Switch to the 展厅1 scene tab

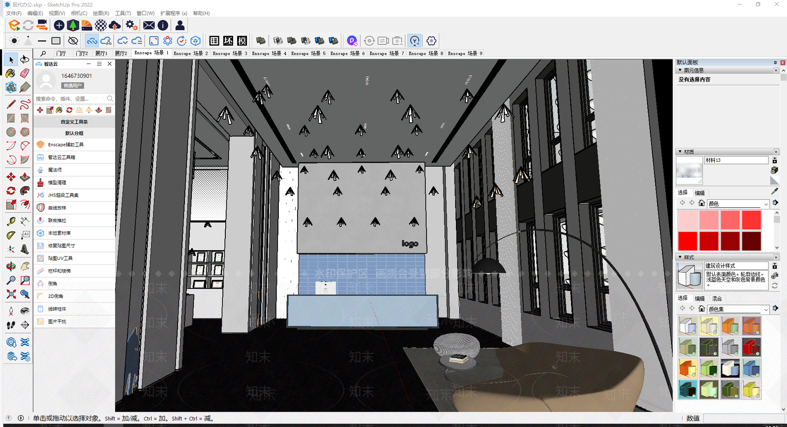click(x=101, y=54)
